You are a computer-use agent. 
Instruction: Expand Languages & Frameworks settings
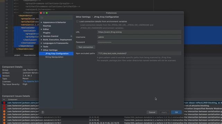41,43
